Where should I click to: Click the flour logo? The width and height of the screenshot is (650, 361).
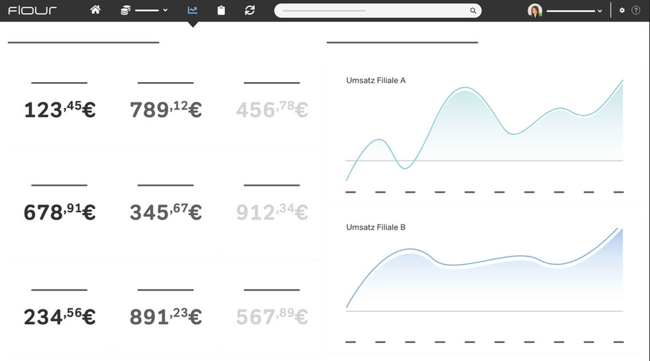click(x=32, y=11)
